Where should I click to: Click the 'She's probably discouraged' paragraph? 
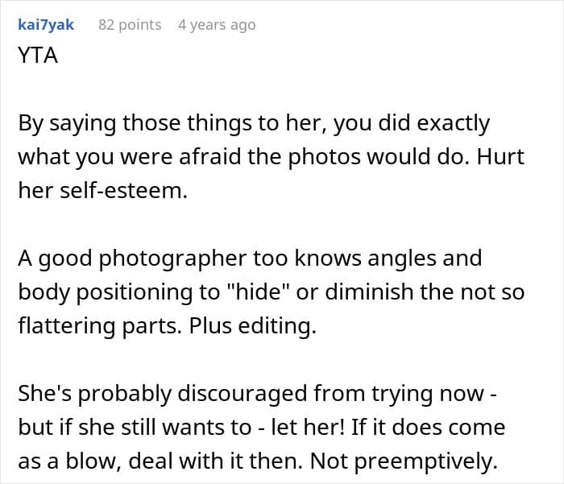[262, 427]
